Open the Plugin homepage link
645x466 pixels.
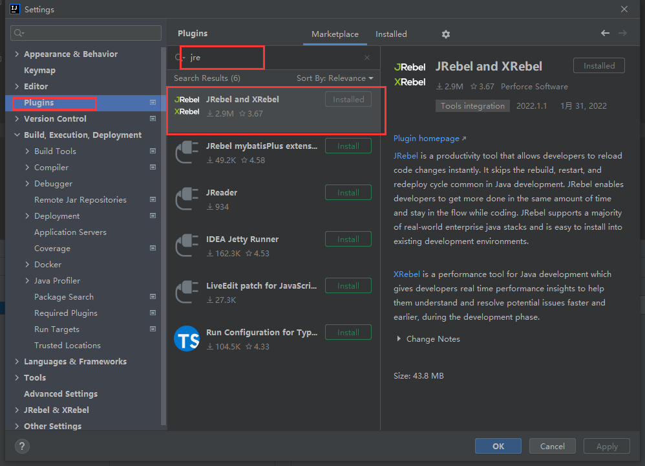(429, 139)
